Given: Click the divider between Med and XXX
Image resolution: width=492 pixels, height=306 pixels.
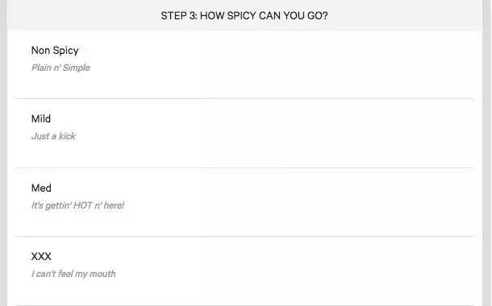Looking at the screenshot, I should 244,236.
